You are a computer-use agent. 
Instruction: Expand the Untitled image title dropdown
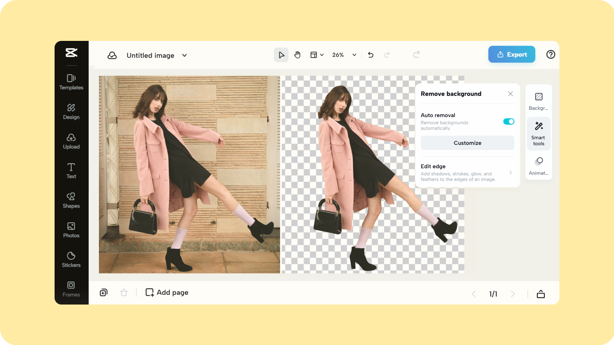[184, 55]
